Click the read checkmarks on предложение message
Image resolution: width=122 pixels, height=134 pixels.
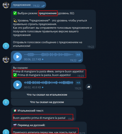43,6
